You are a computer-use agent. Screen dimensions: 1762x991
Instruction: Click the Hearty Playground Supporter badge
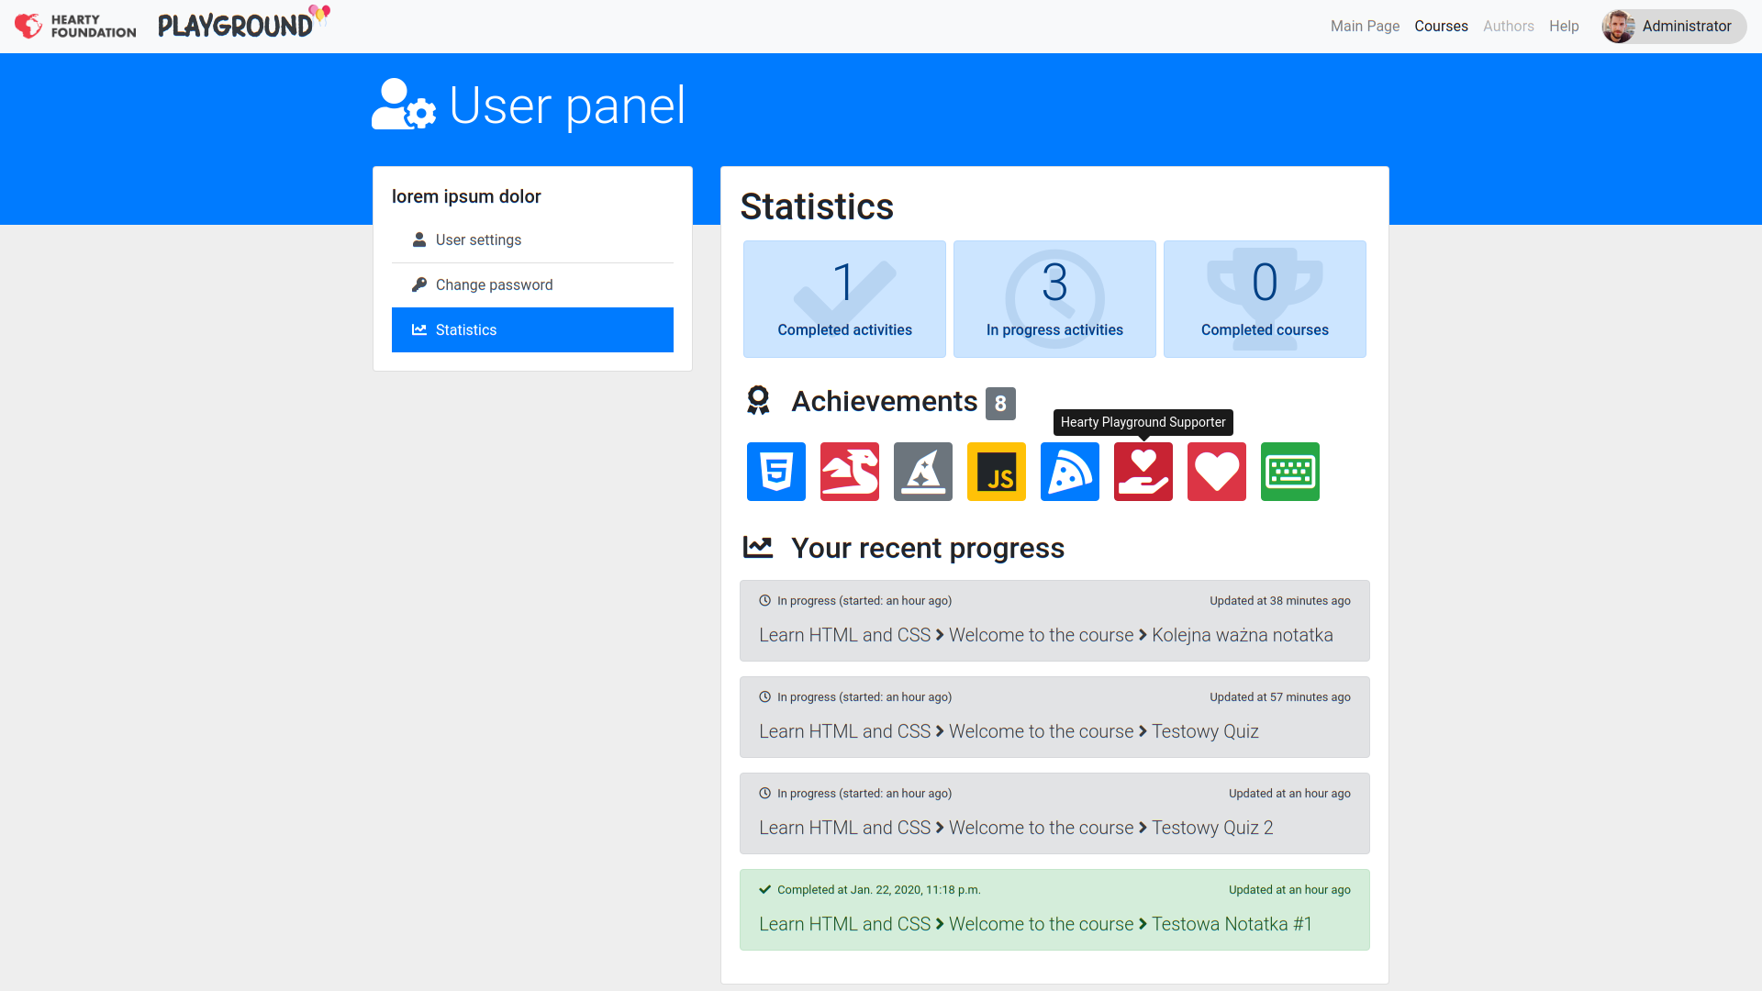[1143, 472]
